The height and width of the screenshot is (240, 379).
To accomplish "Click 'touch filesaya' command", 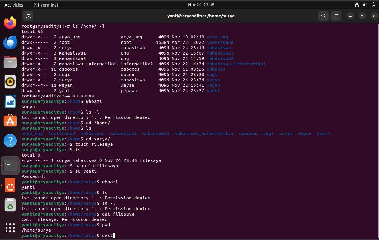I will pos(94,144).
